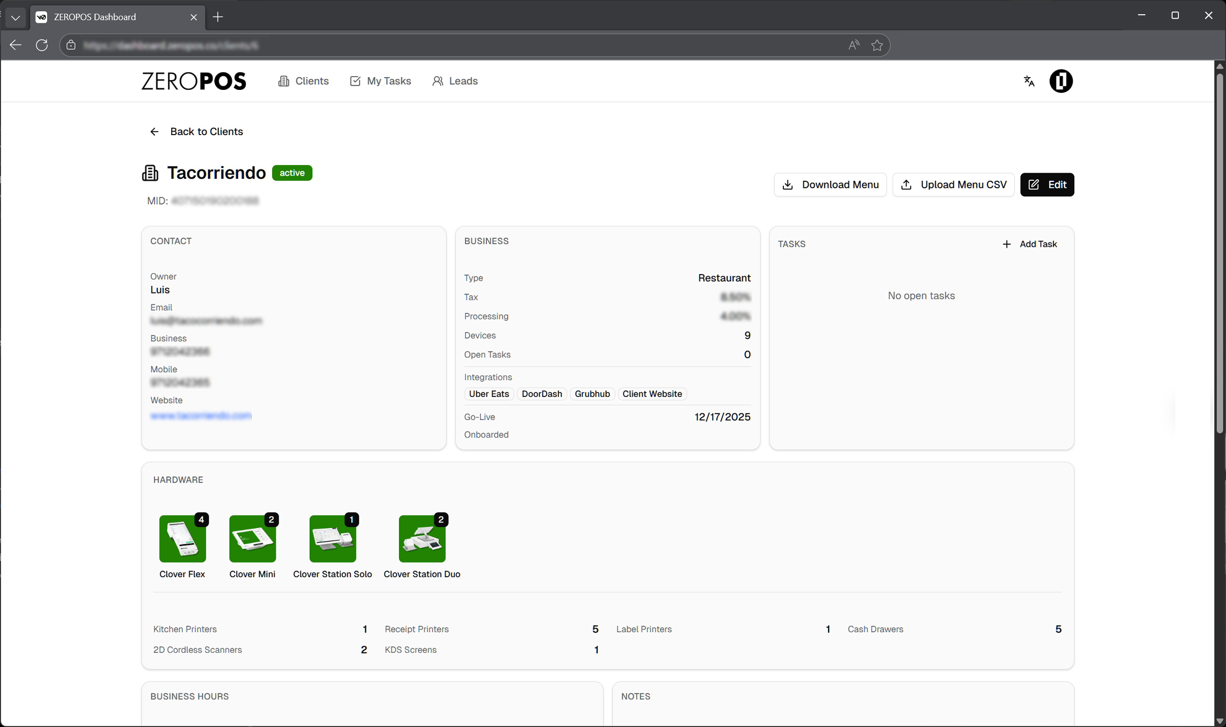
Task: Select the Clover Station Duo hardware icon
Action: click(422, 539)
